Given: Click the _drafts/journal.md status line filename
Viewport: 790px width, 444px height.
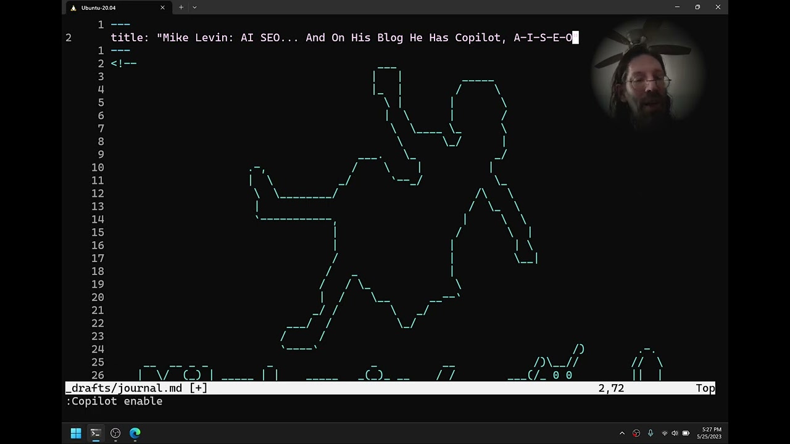Looking at the screenshot, I should click(123, 388).
